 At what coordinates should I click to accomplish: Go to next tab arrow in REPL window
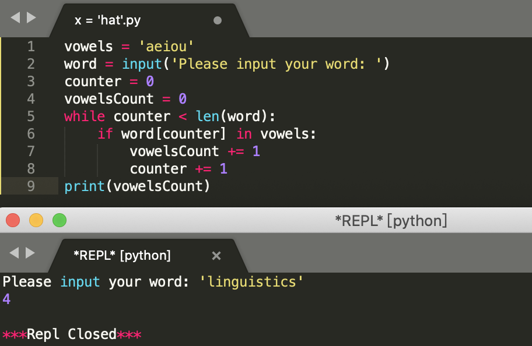tap(30, 252)
